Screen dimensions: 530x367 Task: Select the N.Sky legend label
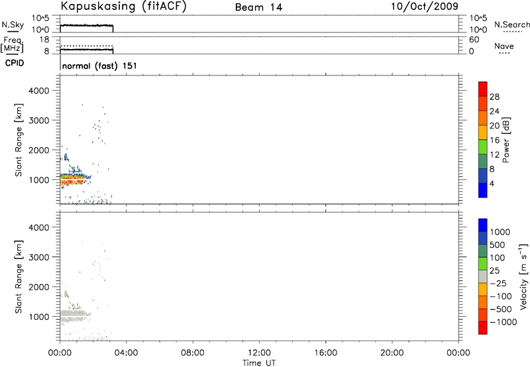click(x=13, y=25)
